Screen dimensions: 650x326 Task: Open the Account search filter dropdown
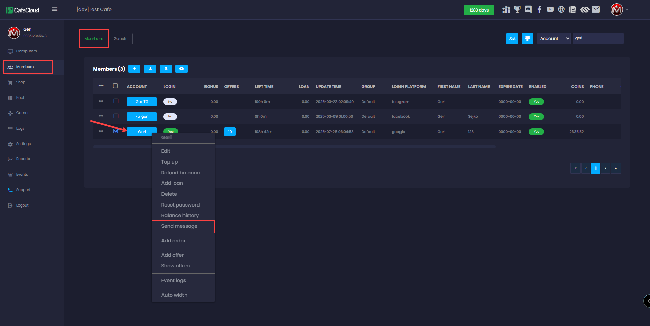pyautogui.click(x=554, y=39)
